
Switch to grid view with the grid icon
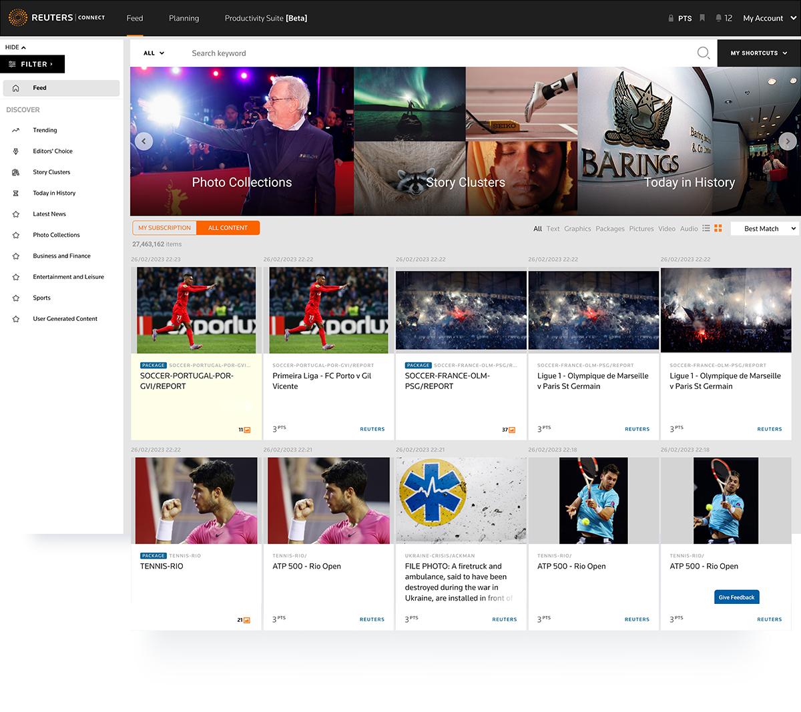coord(718,228)
